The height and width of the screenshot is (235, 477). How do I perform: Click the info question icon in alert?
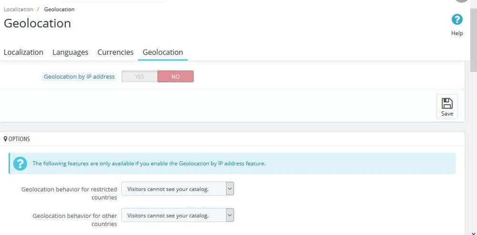pyautogui.click(x=20, y=163)
